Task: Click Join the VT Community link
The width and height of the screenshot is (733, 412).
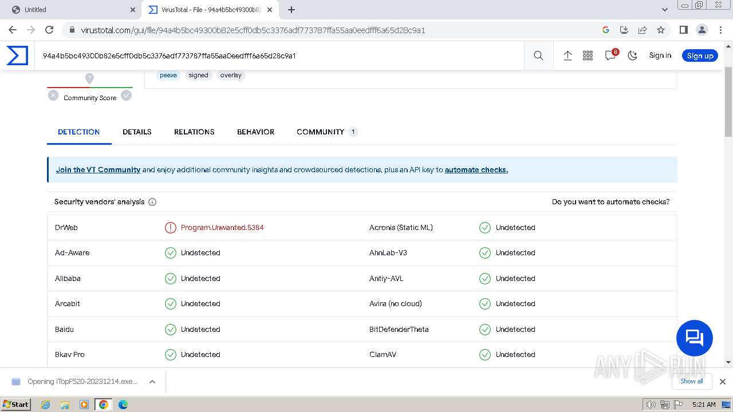Action: pos(98,170)
